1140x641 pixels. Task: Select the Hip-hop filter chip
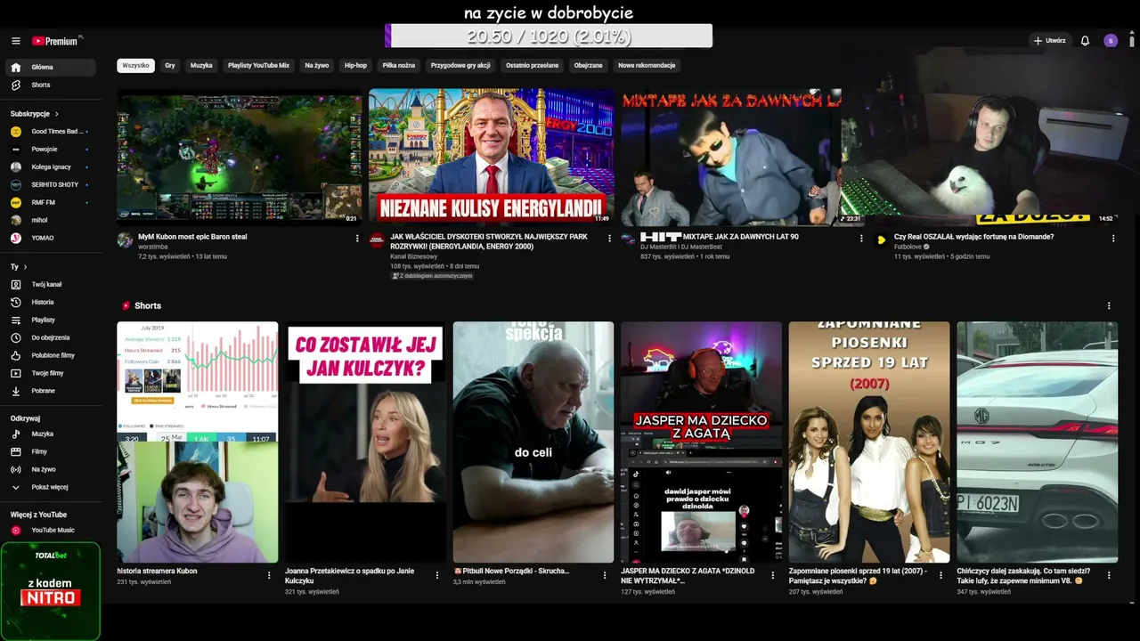[355, 66]
